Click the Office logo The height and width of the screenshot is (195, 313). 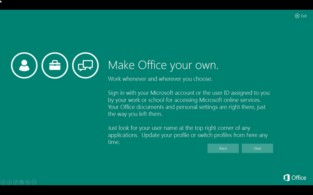295,177
